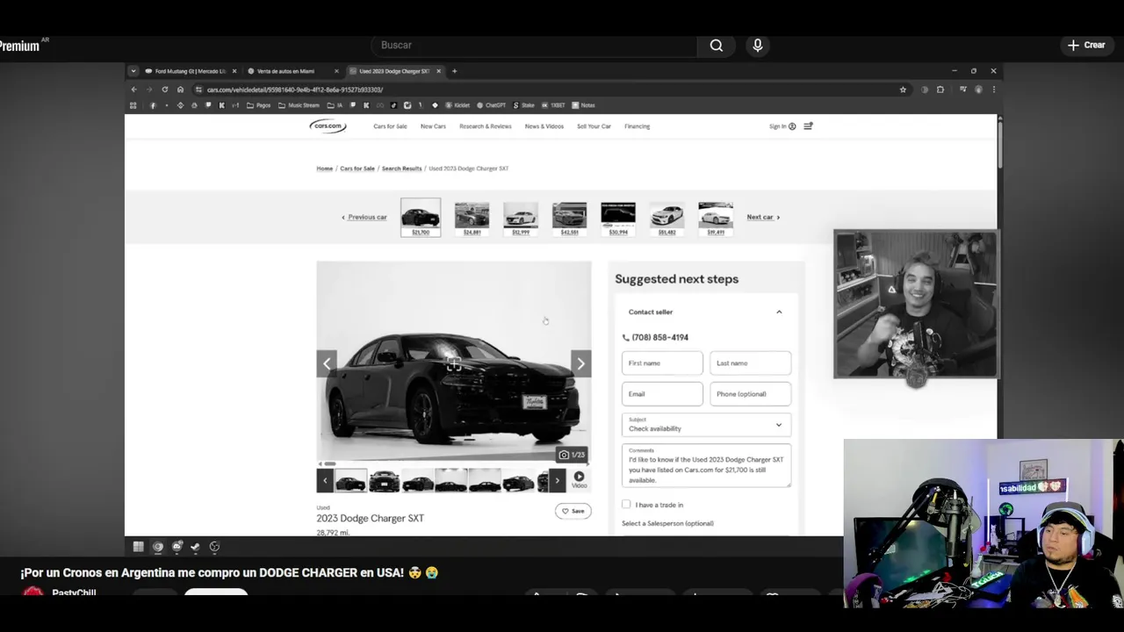Click the browser profile avatar icon

978,90
